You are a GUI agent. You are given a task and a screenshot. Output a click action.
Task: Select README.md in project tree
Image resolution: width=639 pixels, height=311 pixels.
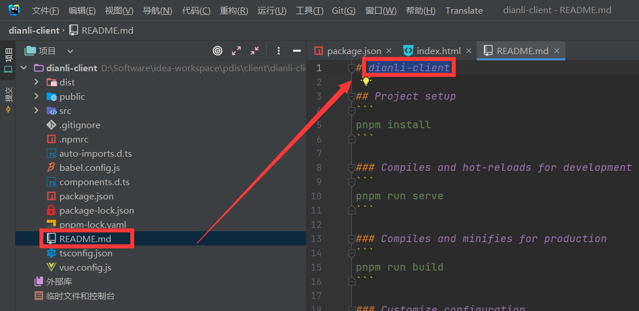(x=85, y=239)
